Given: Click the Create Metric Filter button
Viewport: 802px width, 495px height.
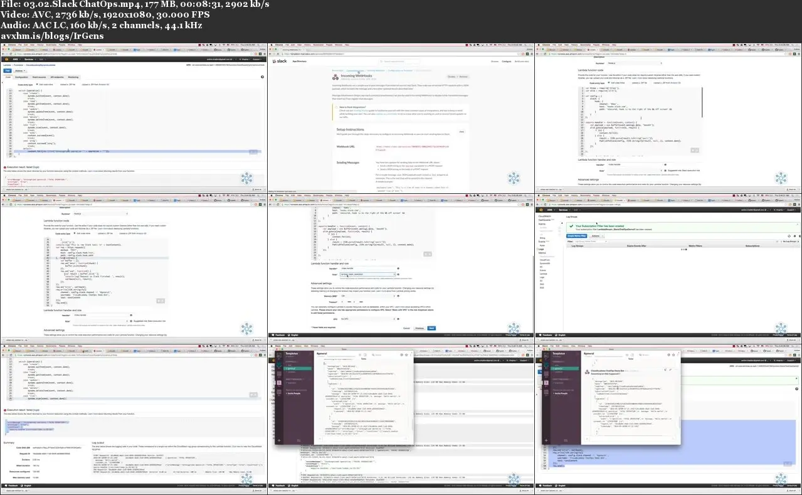Looking at the screenshot, I should click(577, 236).
